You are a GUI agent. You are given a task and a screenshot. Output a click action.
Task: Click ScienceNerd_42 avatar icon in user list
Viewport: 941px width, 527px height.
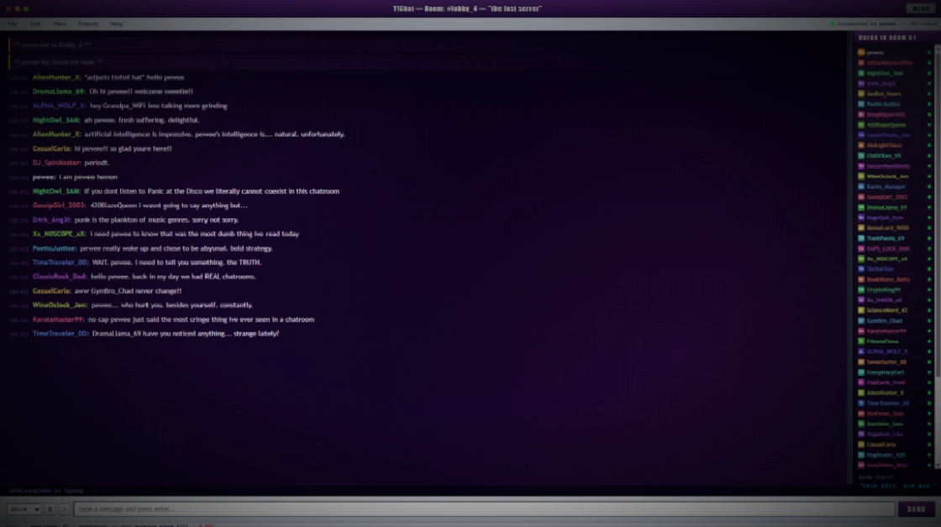tap(861, 310)
